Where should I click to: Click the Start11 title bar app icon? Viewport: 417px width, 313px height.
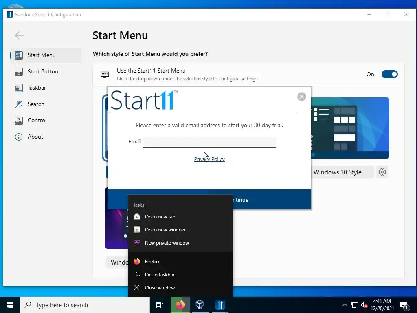10,14
